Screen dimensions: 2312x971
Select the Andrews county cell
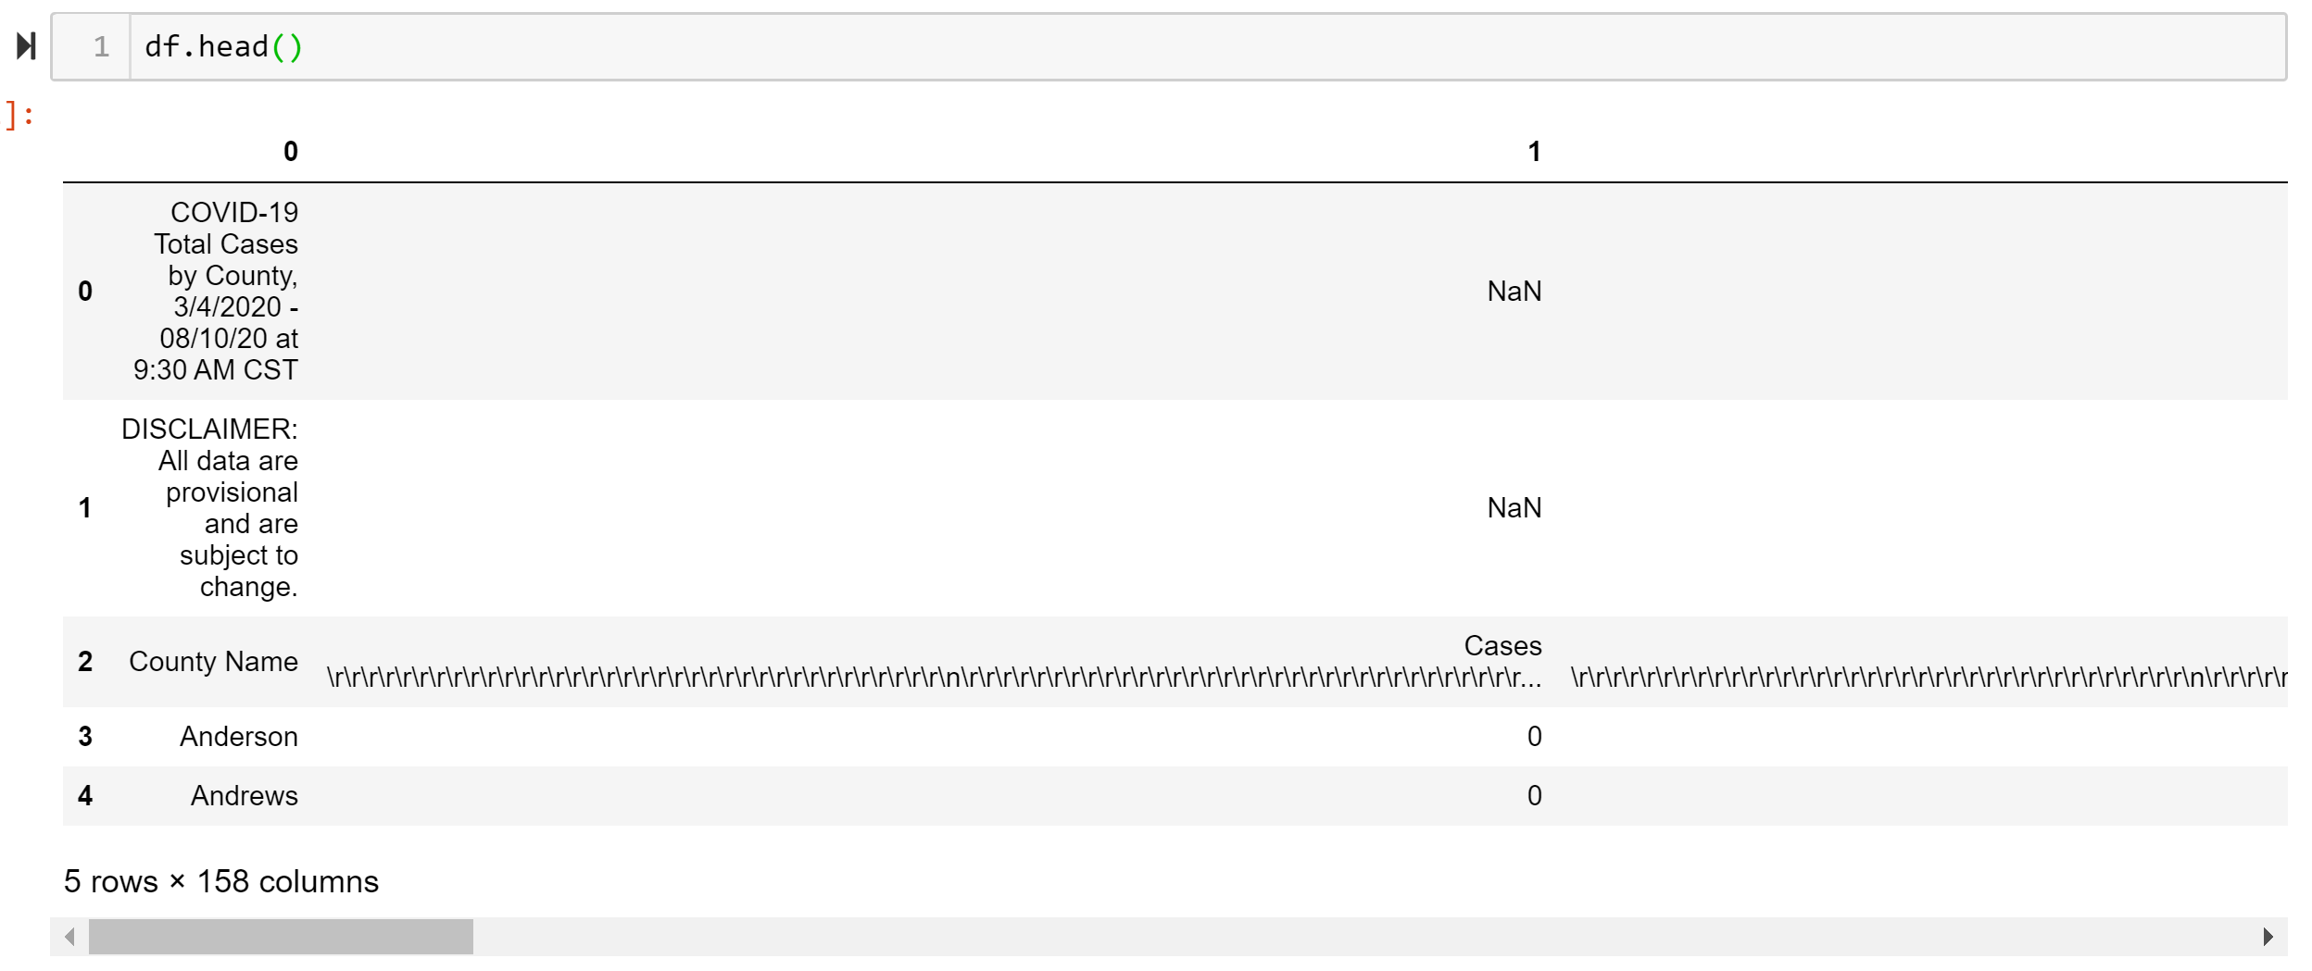point(245,796)
